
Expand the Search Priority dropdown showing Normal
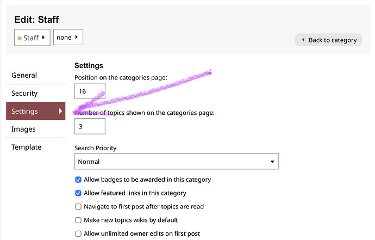[x=177, y=162]
